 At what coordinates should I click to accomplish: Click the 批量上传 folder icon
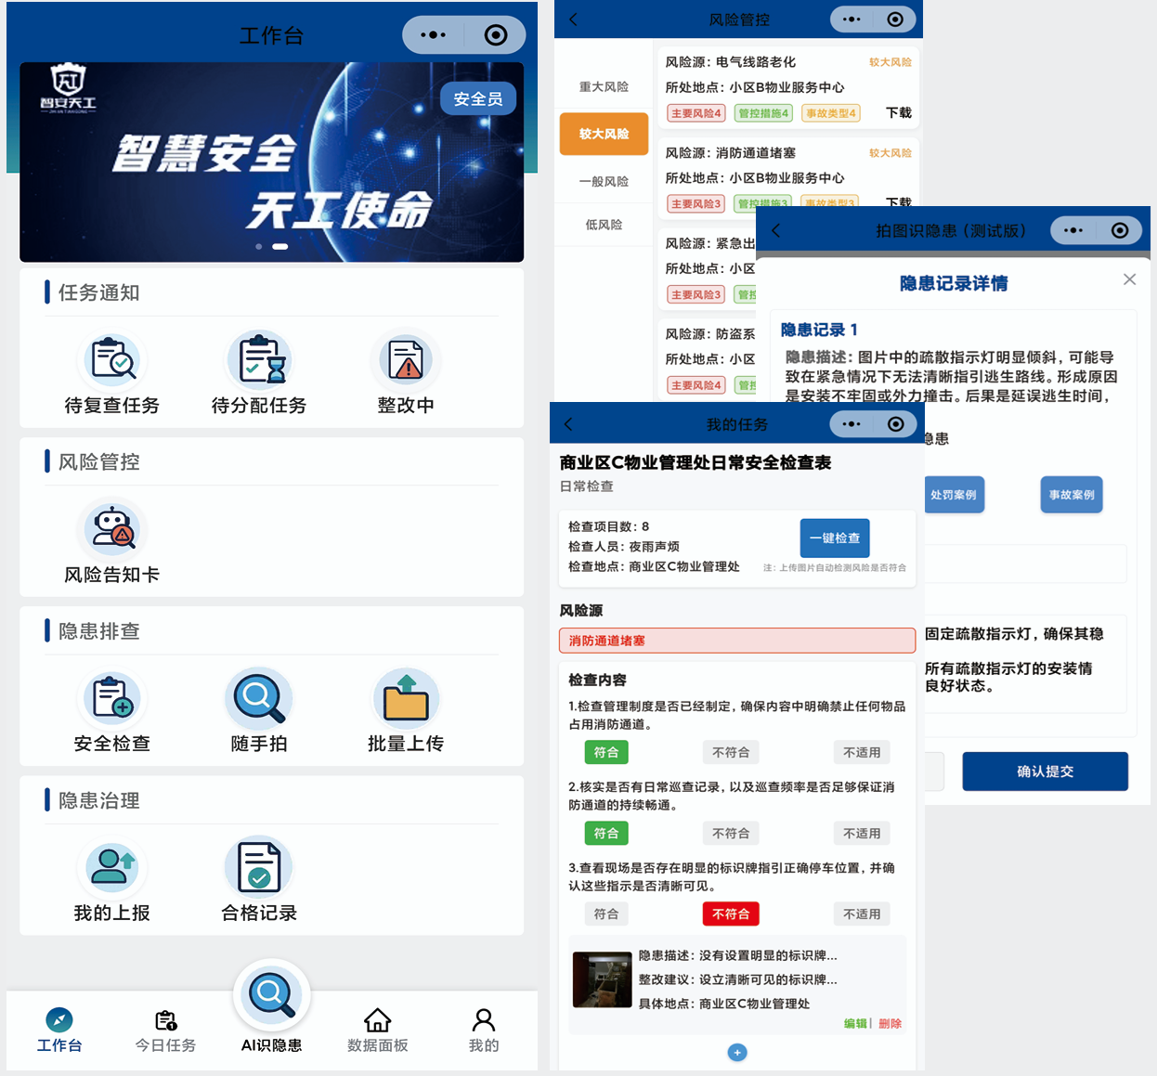click(406, 699)
